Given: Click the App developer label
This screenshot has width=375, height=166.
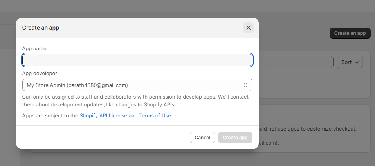Looking at the screenshot, I should point(40,73).
